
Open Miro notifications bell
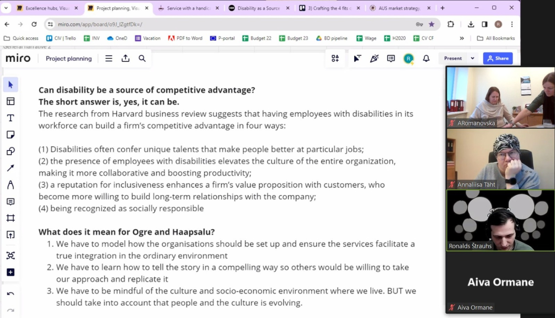point(426,58)
